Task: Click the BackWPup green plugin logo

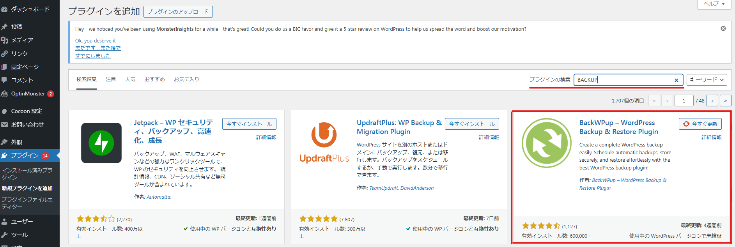Action: coord(547,143)
